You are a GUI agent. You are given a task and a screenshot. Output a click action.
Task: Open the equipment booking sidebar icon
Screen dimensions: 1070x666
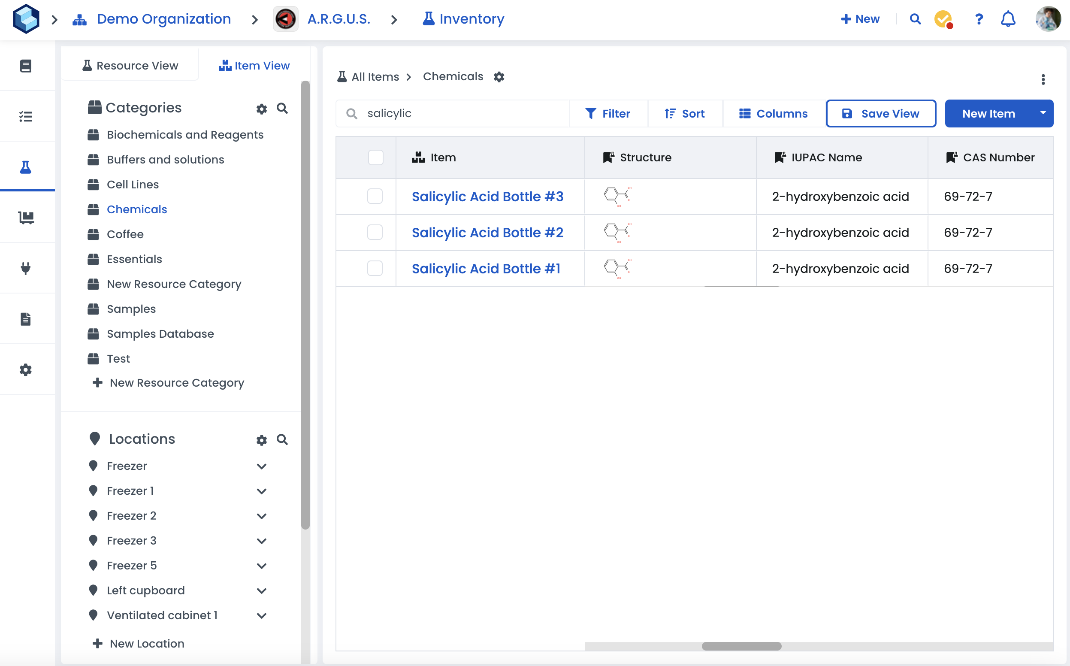(26, 218)
